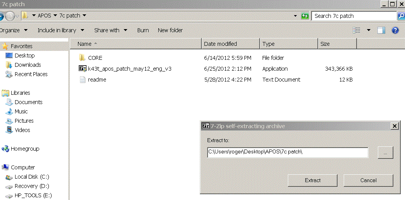Click the Cancel button in 7-Zip dialog
405x200 pixels.
tap(368, 180)
